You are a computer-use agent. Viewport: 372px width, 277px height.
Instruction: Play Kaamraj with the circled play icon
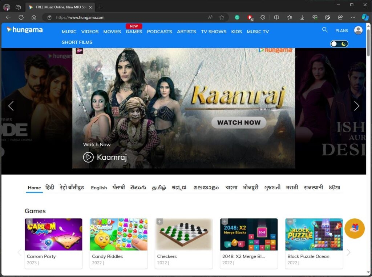88,157
